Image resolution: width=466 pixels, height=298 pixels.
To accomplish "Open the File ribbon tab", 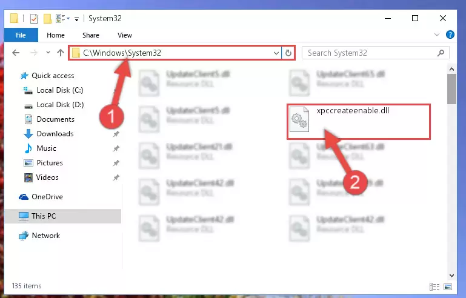I will pyautogui.click(x=21, y=35).
